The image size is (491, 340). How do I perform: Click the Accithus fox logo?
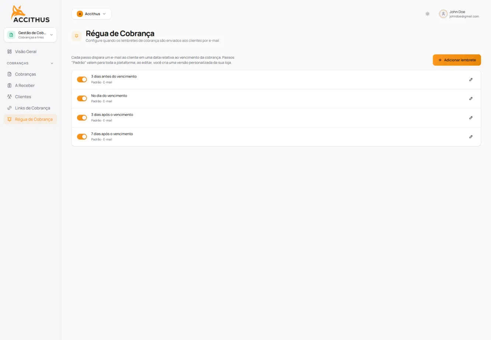tap(30, 14)
